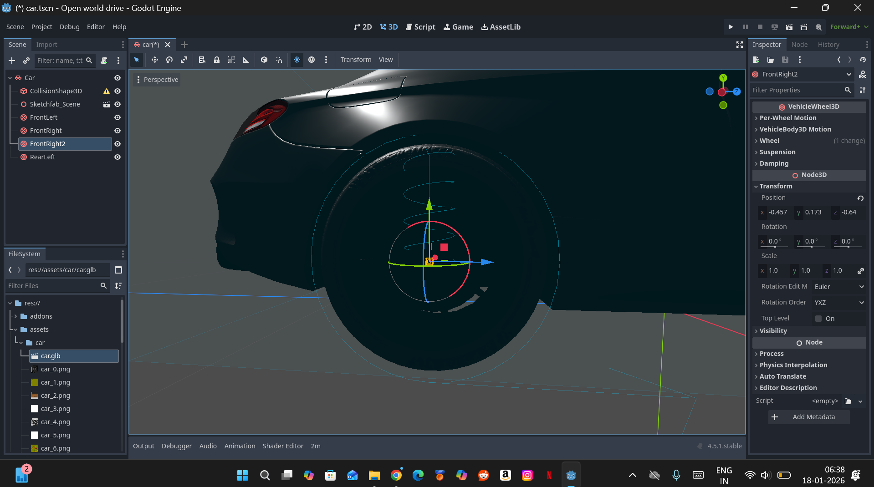This screenshot has height=487, width=874.
Task: Open the Project menu
Action: point(41,27)
